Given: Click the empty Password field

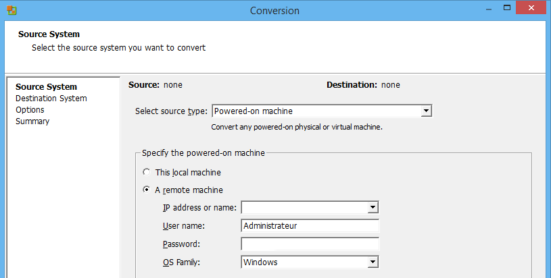Looking at the screenshot, I should click(x=310, y=244).
